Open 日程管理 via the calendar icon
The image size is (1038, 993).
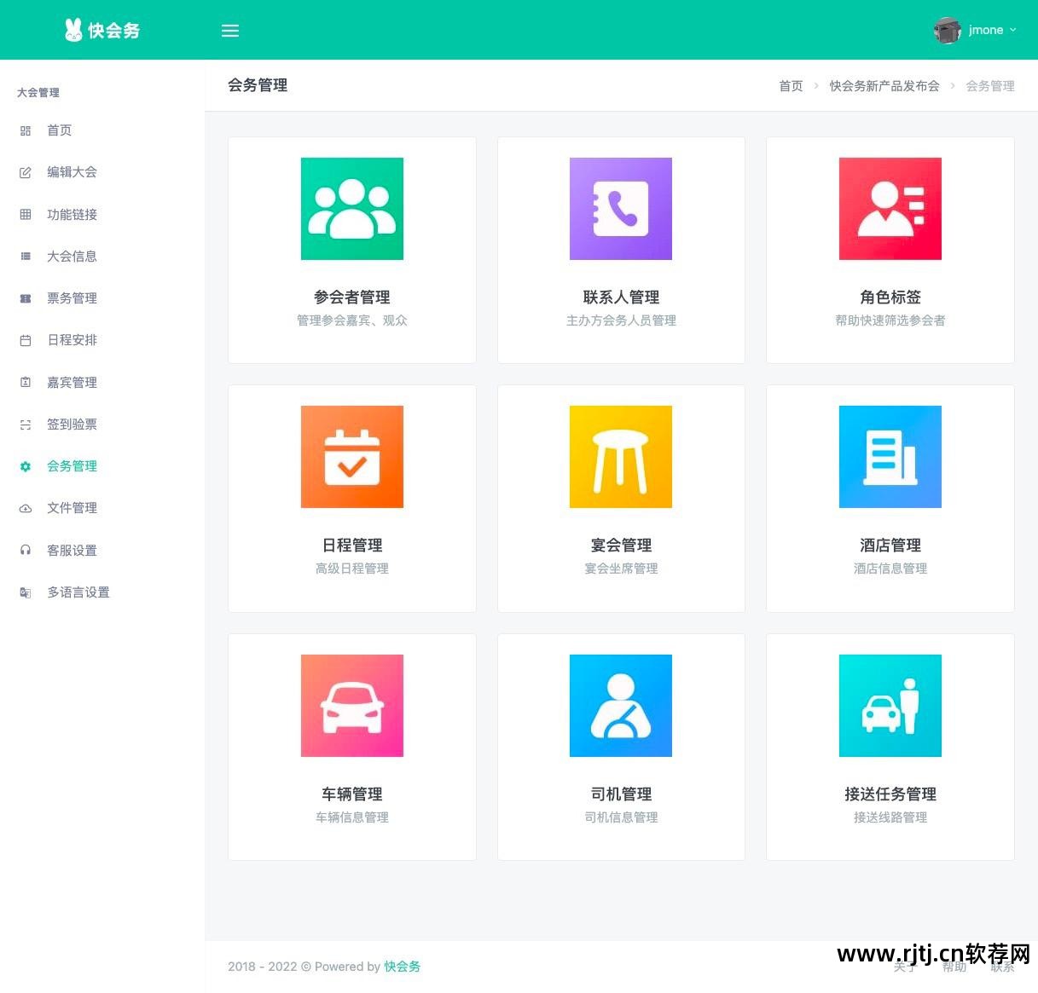pos(351,456)
